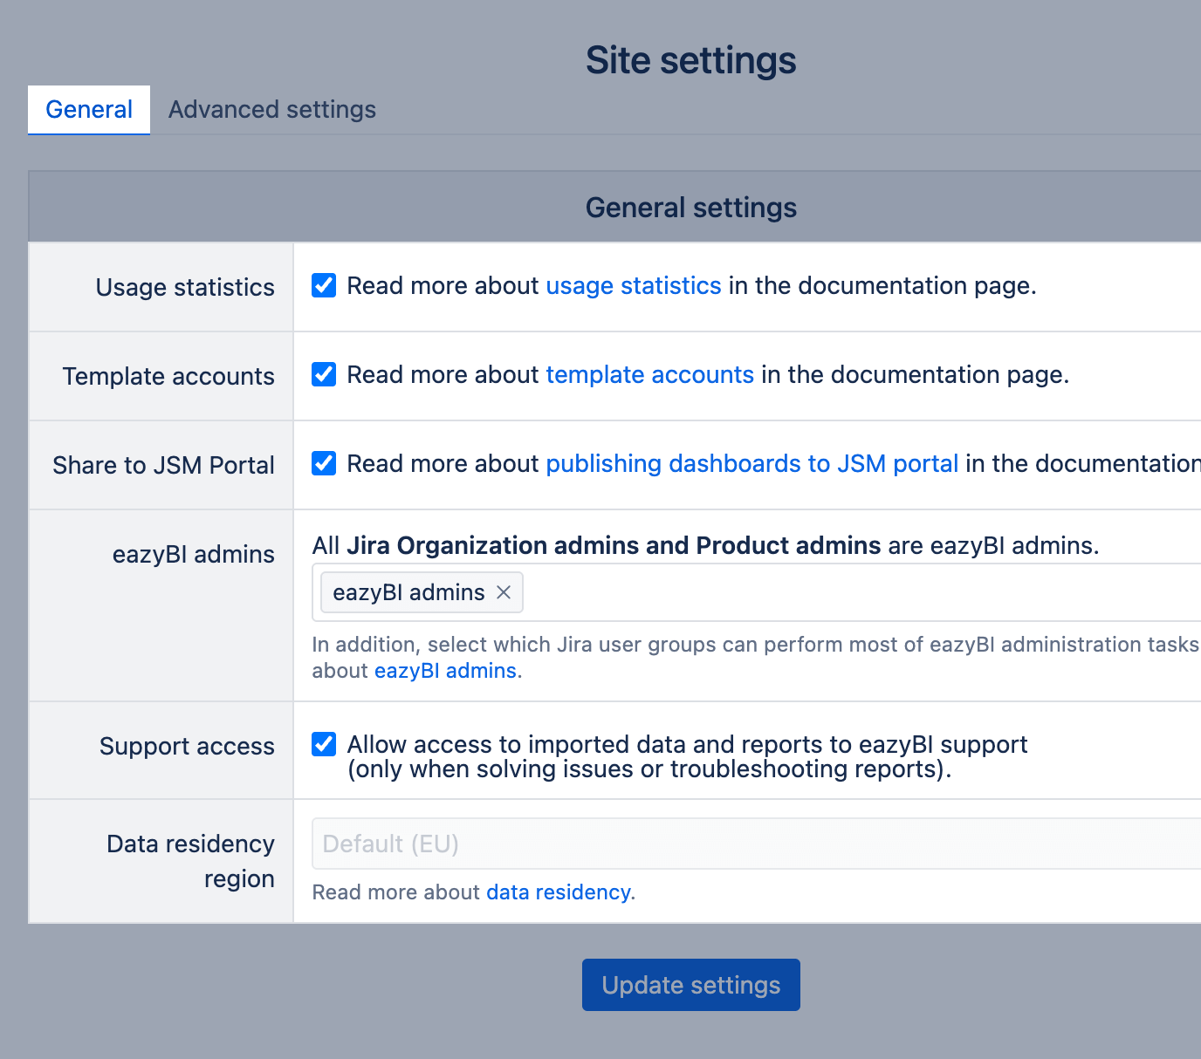The width and height of the screenshot is (1201, 1059).
Task: Click the Site settings page heading
Action: click(690, 60)
